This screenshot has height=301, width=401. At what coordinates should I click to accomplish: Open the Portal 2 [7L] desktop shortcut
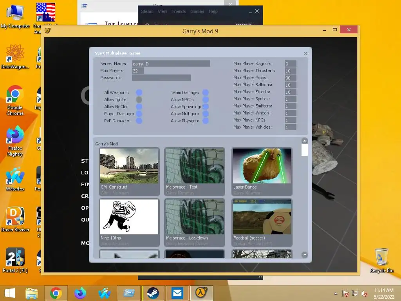(x=15, y=260)
